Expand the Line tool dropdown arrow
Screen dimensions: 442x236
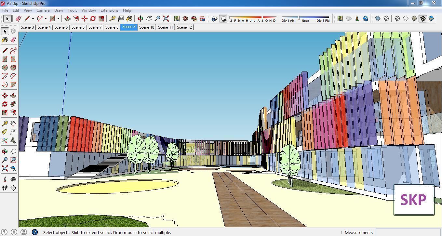coord(33,19)
